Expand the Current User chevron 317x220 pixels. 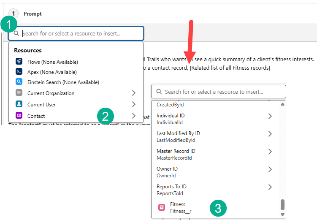(134, 104)
